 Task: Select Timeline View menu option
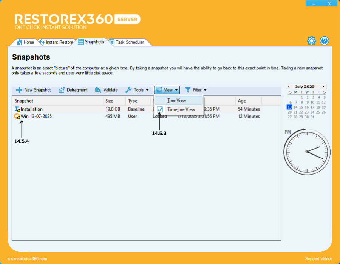click(179, 109)
